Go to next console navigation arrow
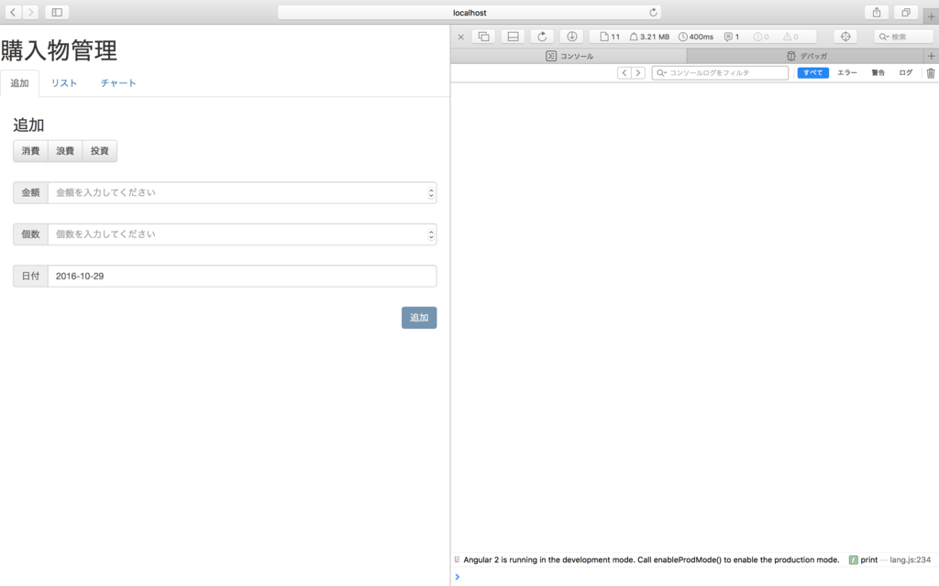Viewport: 939px width, 586px height. (x=638, y=72)
